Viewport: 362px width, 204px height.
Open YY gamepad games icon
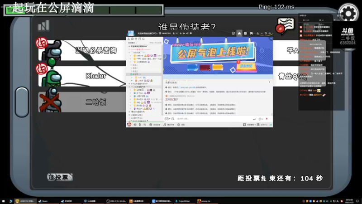coord(251,33)
